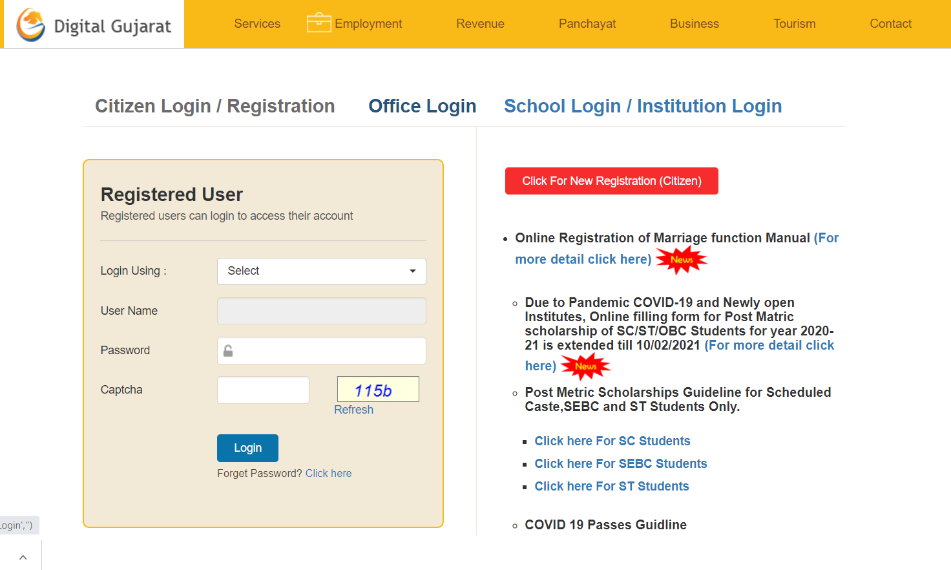Click here For SEBC Students link
This screenshot has width=951, height=570.
[620, 463]
